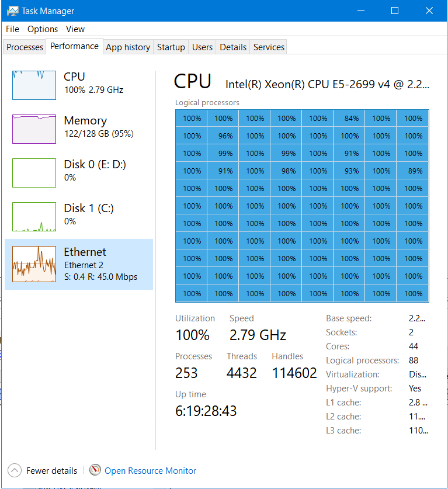Select the CPU usage graph thumbnail

click(34, 85)
